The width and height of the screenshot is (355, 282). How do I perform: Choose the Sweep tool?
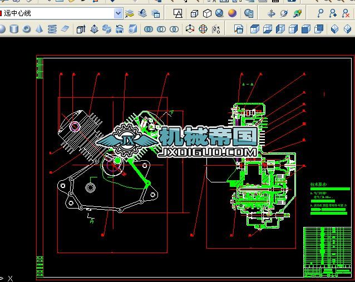pos(107,29)
